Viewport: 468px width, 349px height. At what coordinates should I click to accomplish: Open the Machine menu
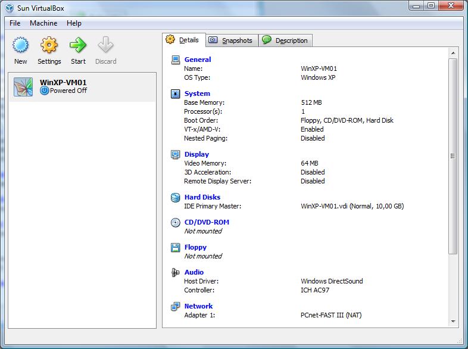point(43,23)
